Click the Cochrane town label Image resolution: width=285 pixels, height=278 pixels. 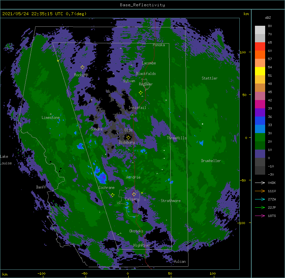(x=106, y=188)
